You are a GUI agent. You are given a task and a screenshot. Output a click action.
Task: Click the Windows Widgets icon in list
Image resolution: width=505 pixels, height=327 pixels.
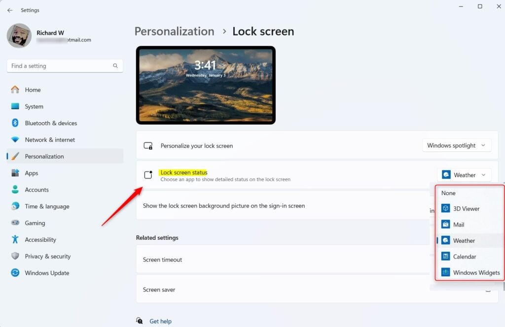click(x=445, y=272)
